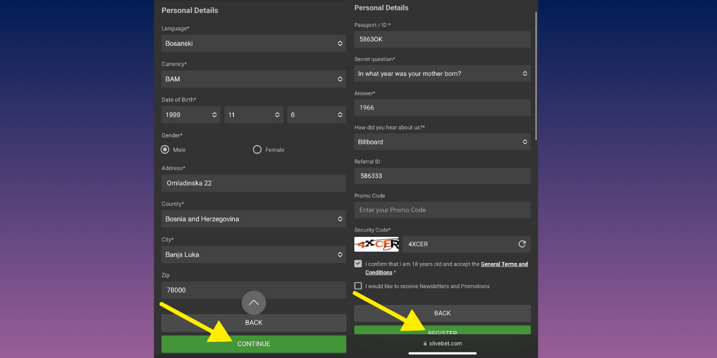Open the Currency dropdown showing BAM
The height and width of the screenshot is (358, 717).
coord(253,79)
